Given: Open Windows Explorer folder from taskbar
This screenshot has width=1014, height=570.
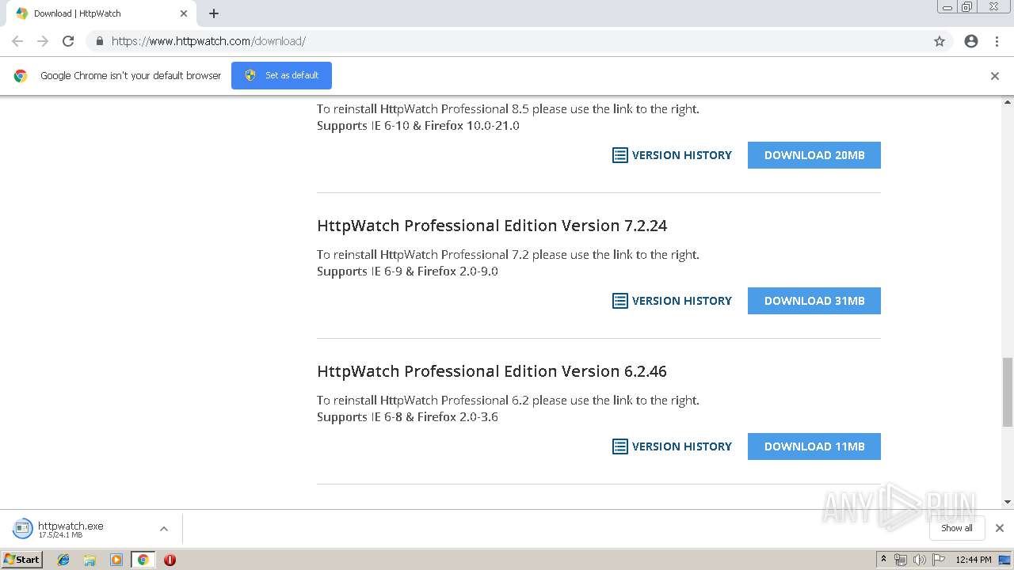Looking at the screenshot, I should point(90,560).
